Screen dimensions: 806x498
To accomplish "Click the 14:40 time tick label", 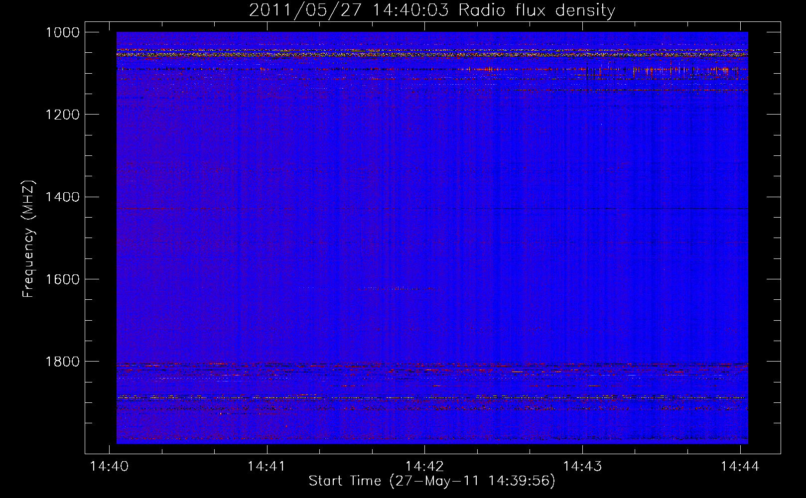I will [109, 466].
